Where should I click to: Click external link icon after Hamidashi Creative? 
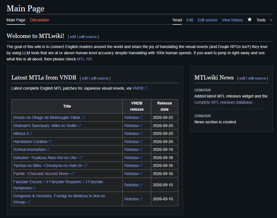50,142
